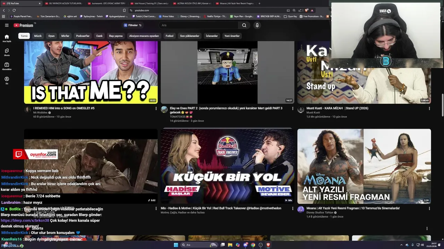Bookmark this page via the bookmark icon

click(124, 10)
